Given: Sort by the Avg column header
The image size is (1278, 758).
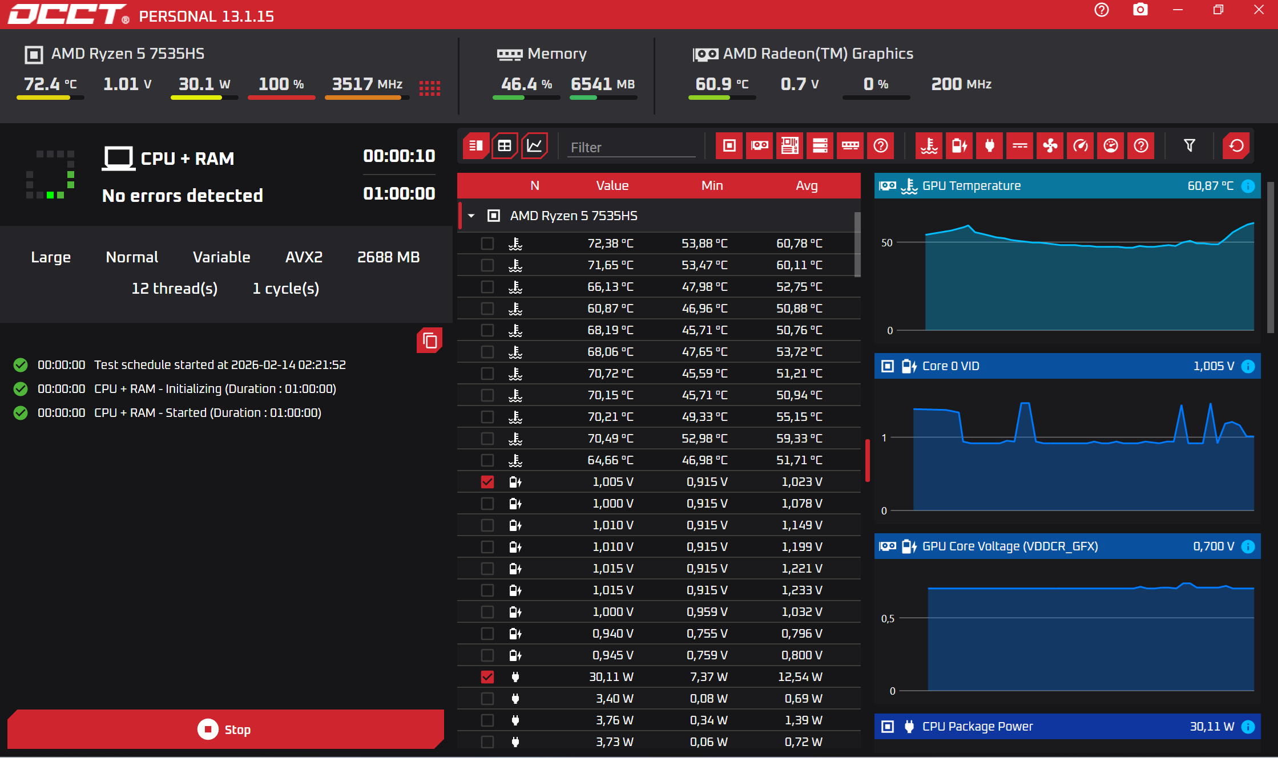Looking at the screenshot, I should 806,185.
